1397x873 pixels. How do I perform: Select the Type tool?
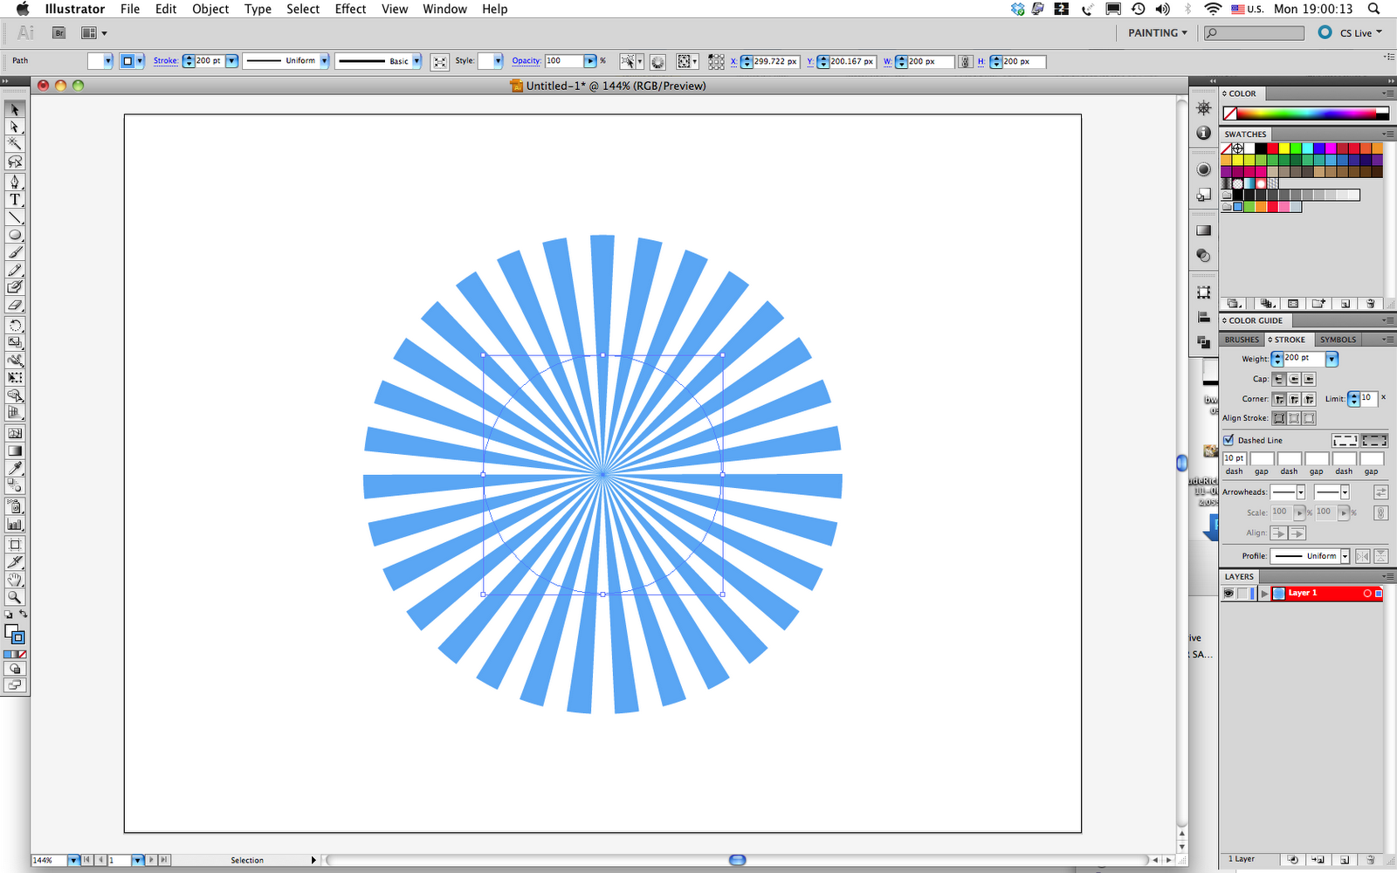point(15,200)
